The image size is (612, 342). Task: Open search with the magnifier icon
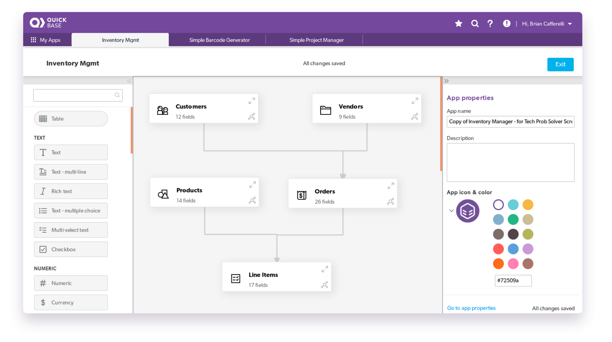[475, 24]
